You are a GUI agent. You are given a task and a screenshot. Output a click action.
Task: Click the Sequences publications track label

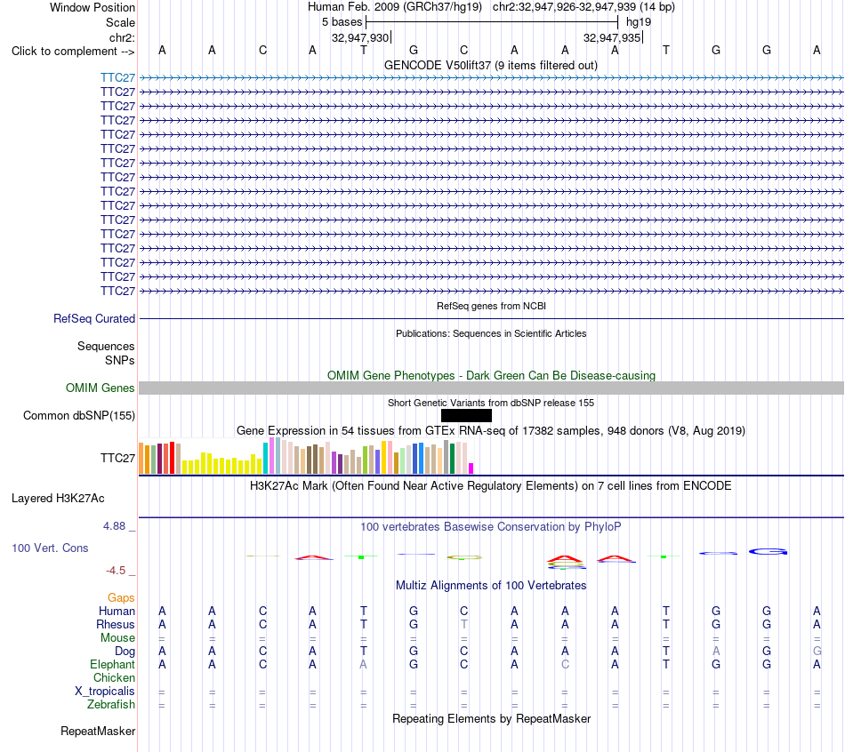[106, 347]
